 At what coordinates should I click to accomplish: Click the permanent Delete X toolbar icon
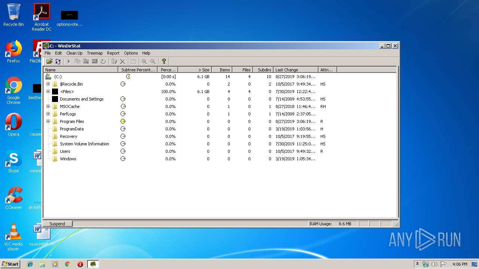pyautogui.click(x=122, y=61)
